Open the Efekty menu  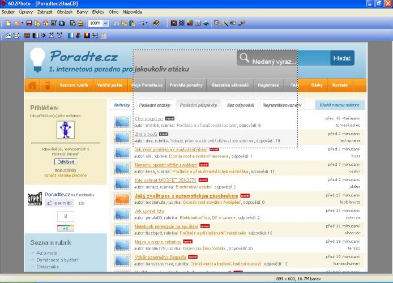98,12
